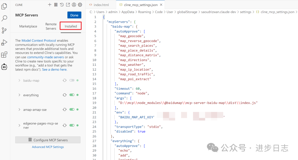
Task: Click the "map_geocode" line in editor
Action: (132, 36)
